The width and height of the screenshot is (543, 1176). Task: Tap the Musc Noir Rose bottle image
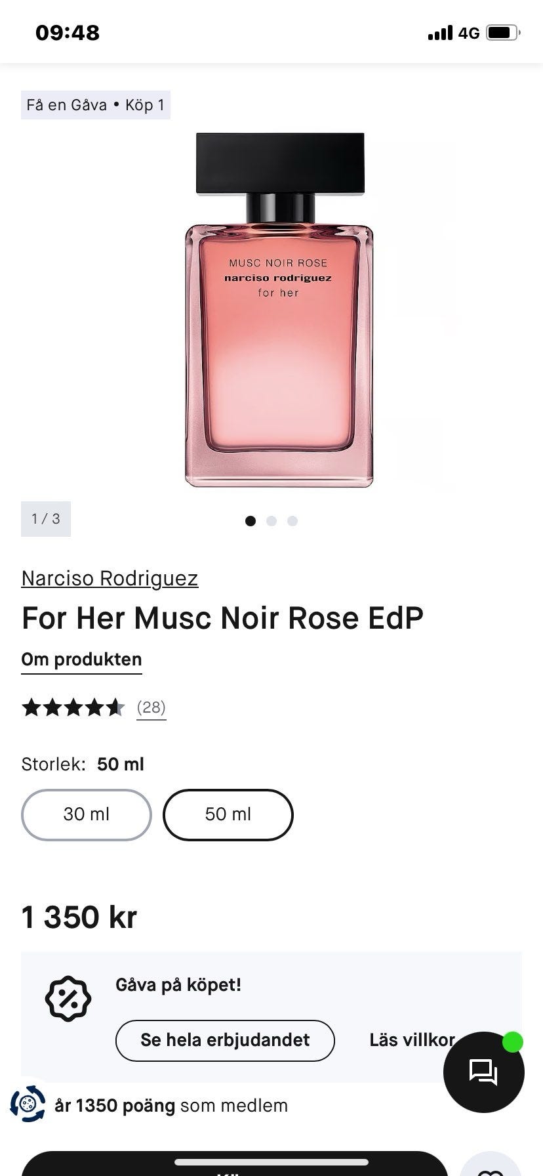(x=279, y=310)
